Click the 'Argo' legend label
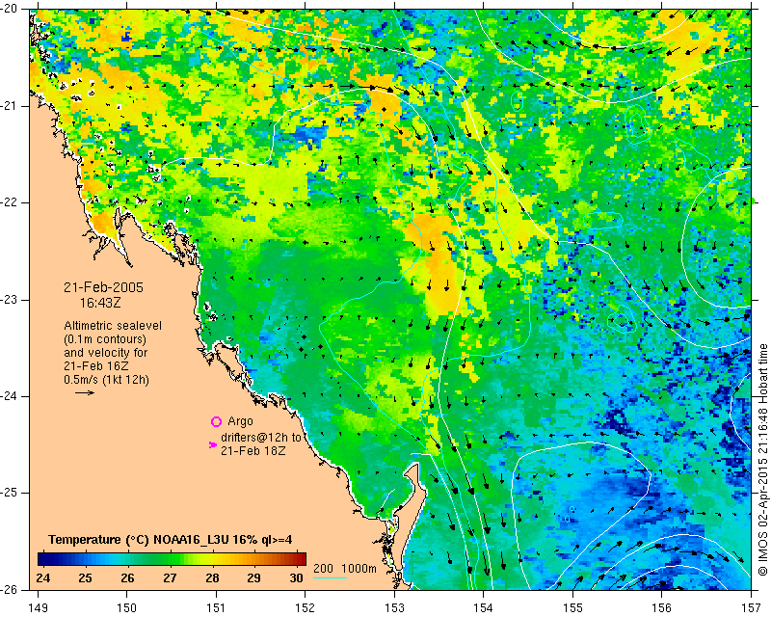 tap(240, 421)
